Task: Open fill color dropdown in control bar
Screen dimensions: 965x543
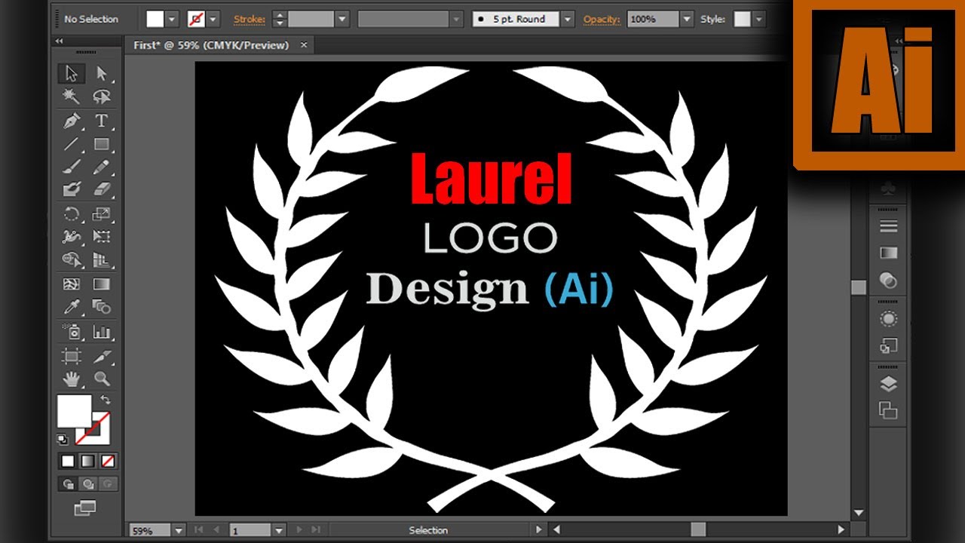Action: click(x=173, y=20)
